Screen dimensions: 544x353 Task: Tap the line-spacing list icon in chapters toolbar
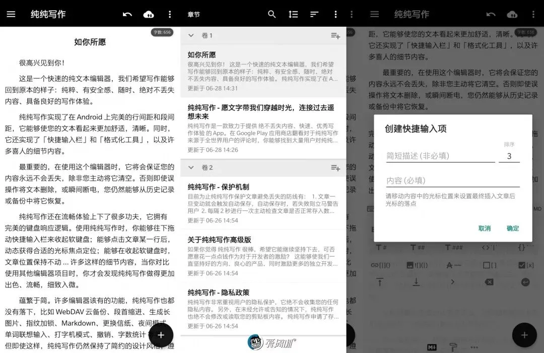tap(293, 14)
